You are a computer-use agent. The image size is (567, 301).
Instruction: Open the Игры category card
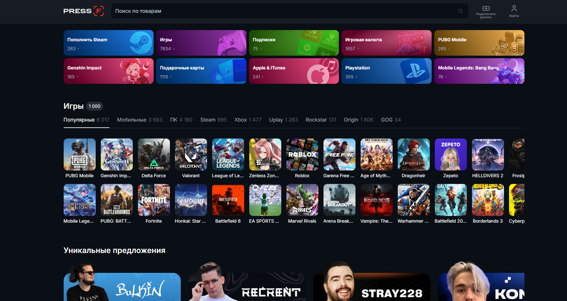tap(201, 43)
